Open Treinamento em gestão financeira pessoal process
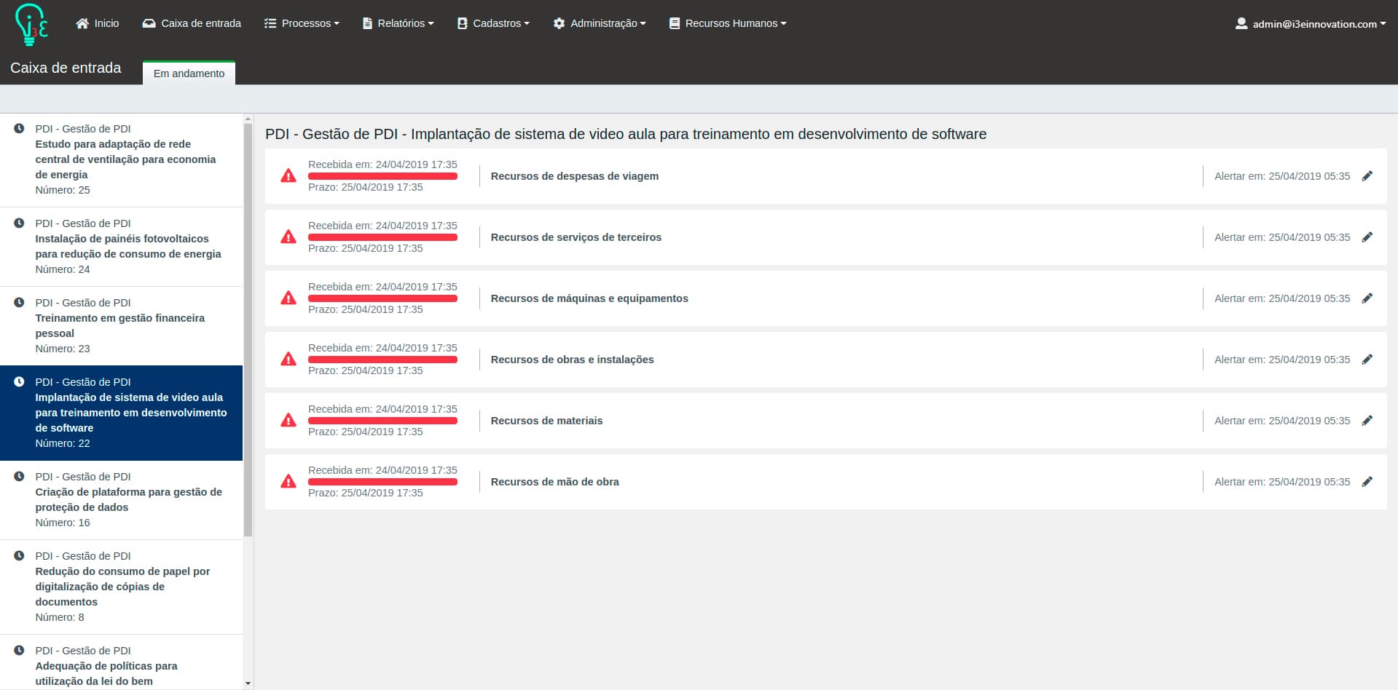The image size is (1398, 690). click(121, 325)
